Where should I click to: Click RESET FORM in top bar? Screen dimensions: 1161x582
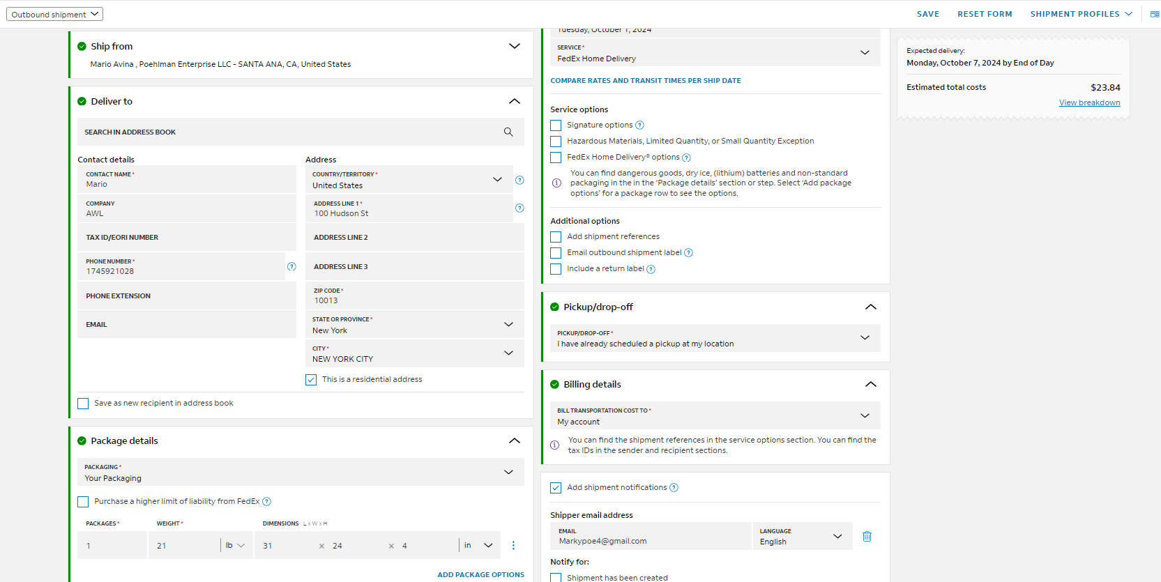tap(985, 14)
